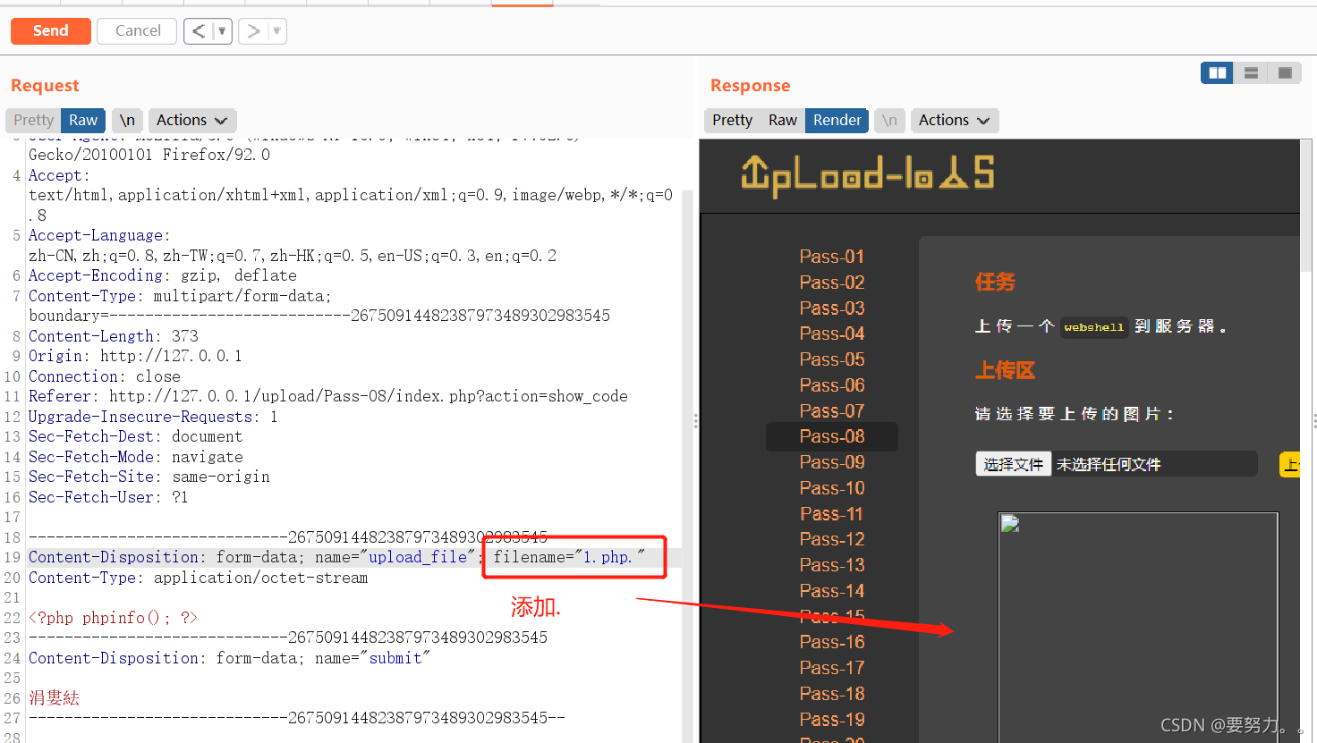
Task: Click the Referer header line
Action: (x=328, y=396)
